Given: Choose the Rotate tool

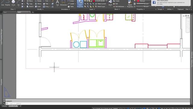Looking at the screenshot, I should [x=38, y=1].
